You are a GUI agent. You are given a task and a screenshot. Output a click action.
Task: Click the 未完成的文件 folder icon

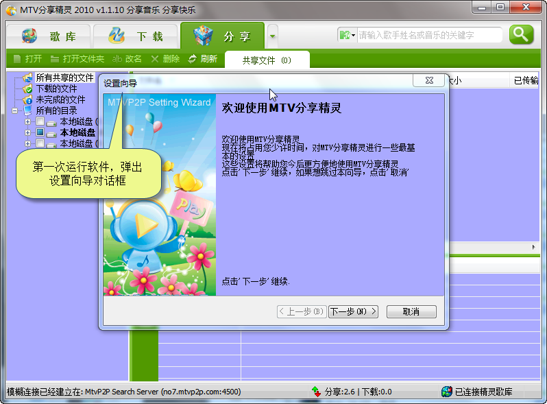27,100
